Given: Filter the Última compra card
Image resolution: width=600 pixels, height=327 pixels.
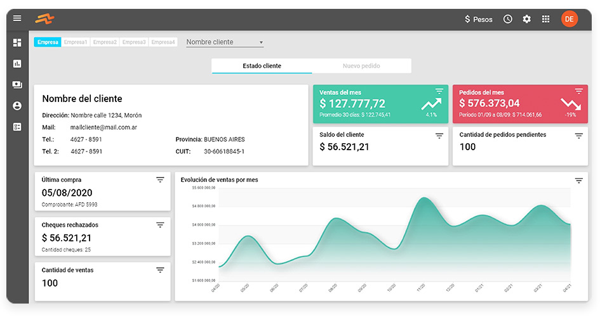Looking at the screenshot, I should click(x=160, y=179).
